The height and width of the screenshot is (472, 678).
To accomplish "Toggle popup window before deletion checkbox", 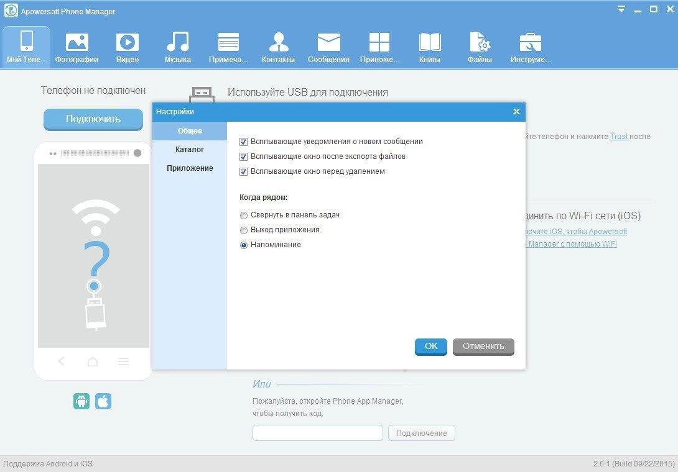I will click(243, 171).
